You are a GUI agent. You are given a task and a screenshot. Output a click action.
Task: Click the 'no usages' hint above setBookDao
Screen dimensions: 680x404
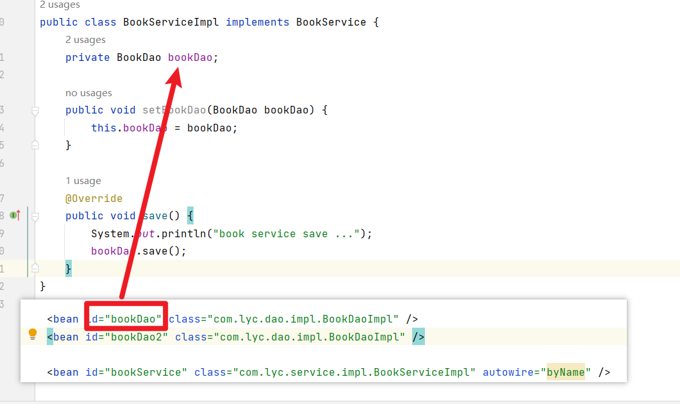pyautogui.click(x=88, y=93)
